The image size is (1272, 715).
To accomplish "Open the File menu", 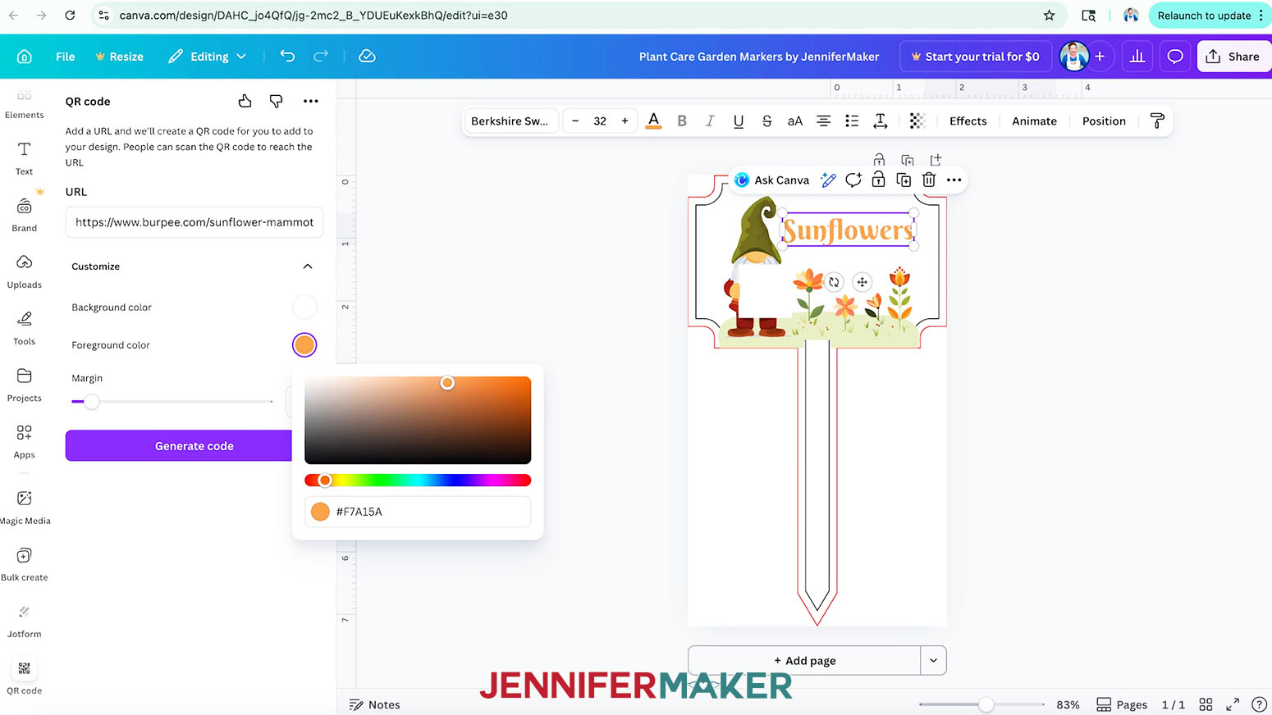I will [x=65, y=57].
